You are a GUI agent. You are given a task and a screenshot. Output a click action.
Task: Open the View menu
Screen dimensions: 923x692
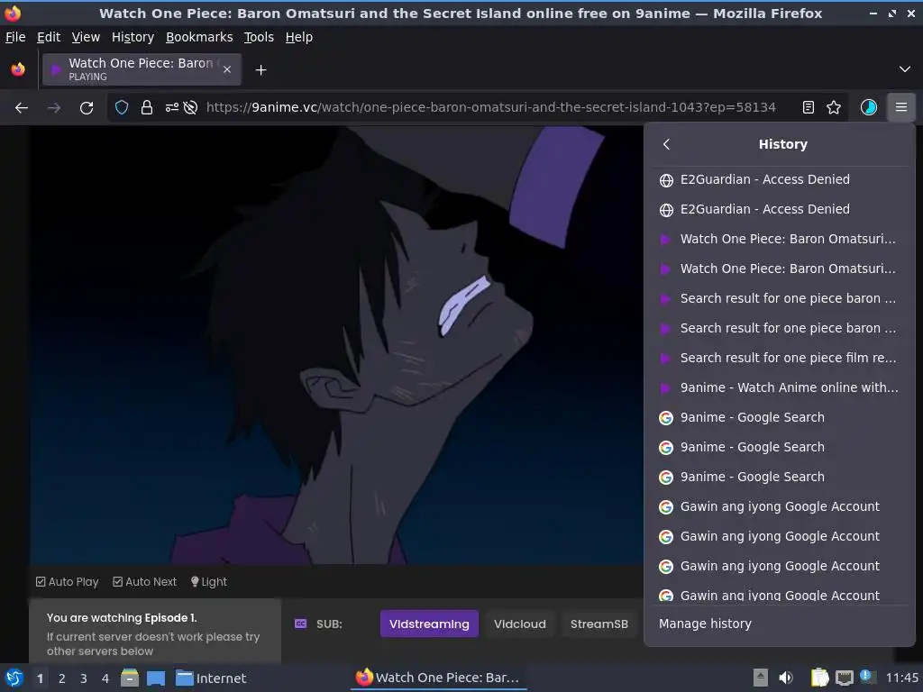(86, 37)
